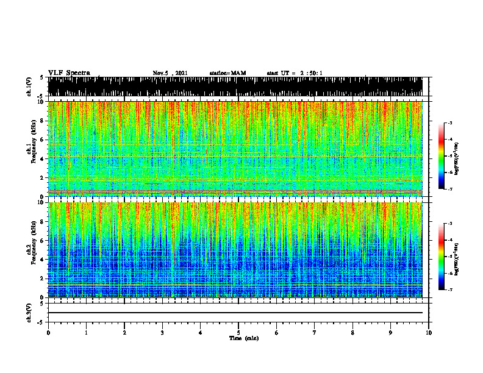Click the black ch.1 voltage waveform panel
The image size is (483, 373).
click(235, 87)
